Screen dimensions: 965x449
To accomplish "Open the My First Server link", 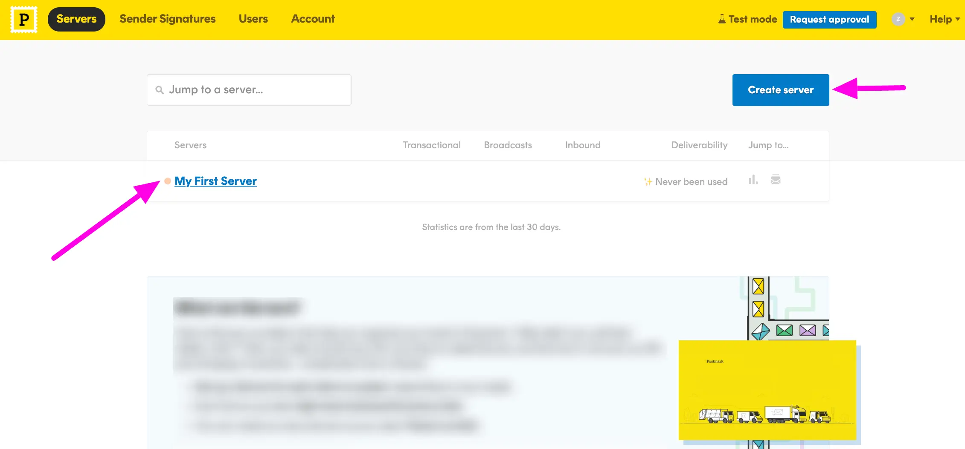I will tap(215, 181).
